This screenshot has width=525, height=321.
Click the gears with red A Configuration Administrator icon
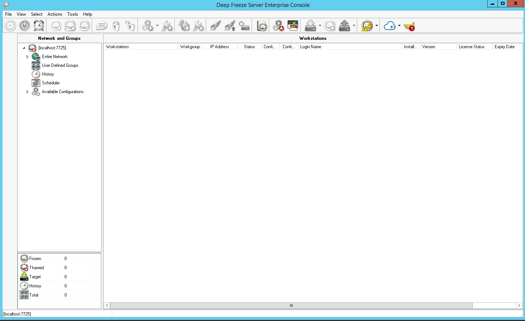pyautogui.click(x=279, y=26)
